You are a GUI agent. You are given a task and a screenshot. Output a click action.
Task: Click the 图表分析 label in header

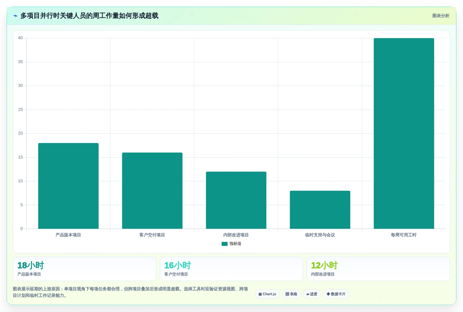tap(441, 16)
